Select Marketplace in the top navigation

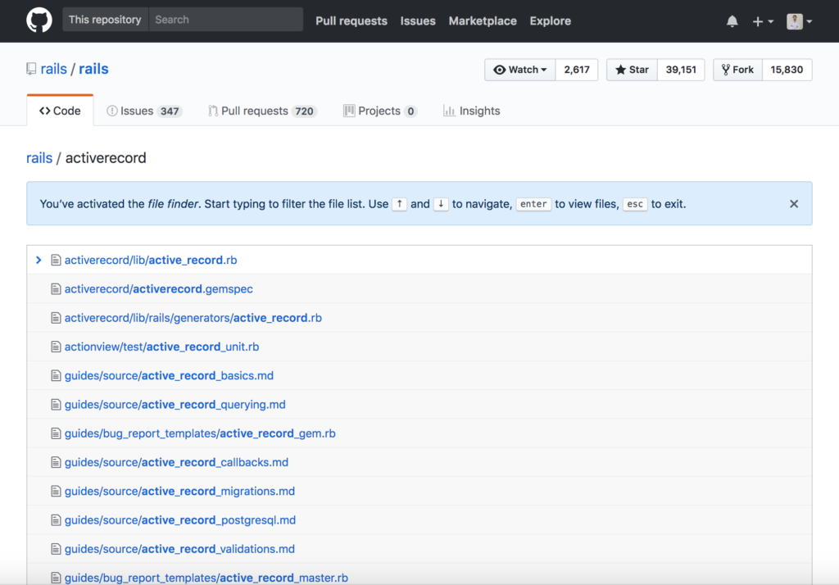coord(483,20)
